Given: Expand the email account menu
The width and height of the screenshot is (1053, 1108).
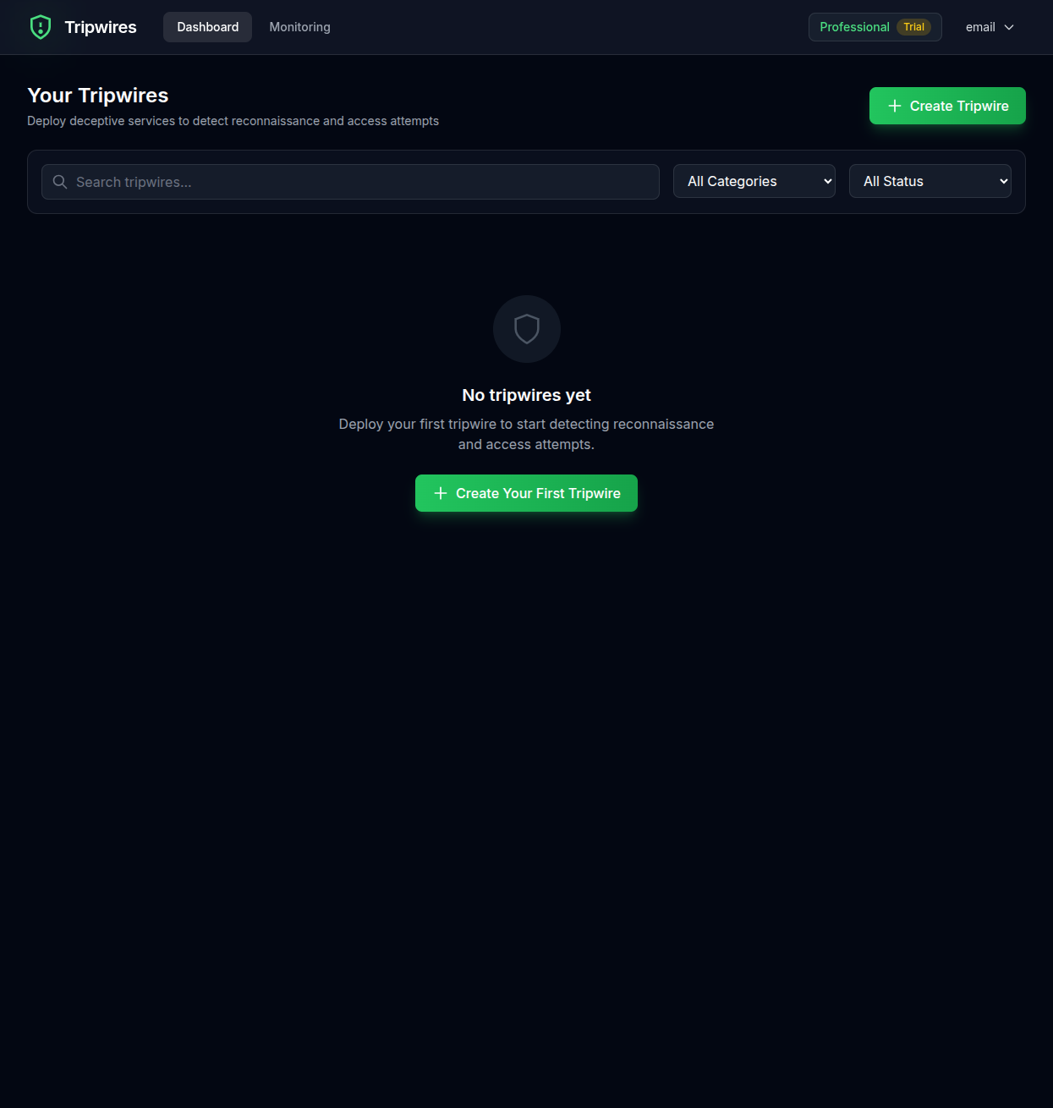Looking at the screenshot, I should coord(990,27).
